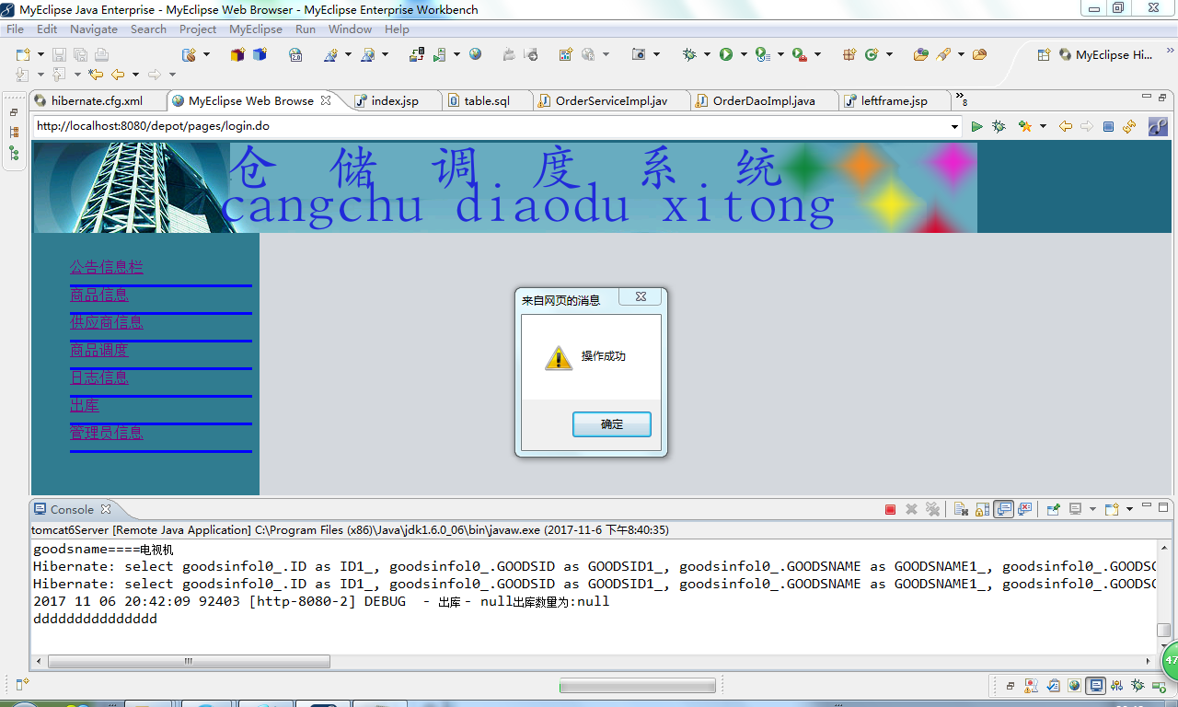Click the Refresh icon in the browser address bar
The width and height of the screenshot is (1178, 707).
1129,126
